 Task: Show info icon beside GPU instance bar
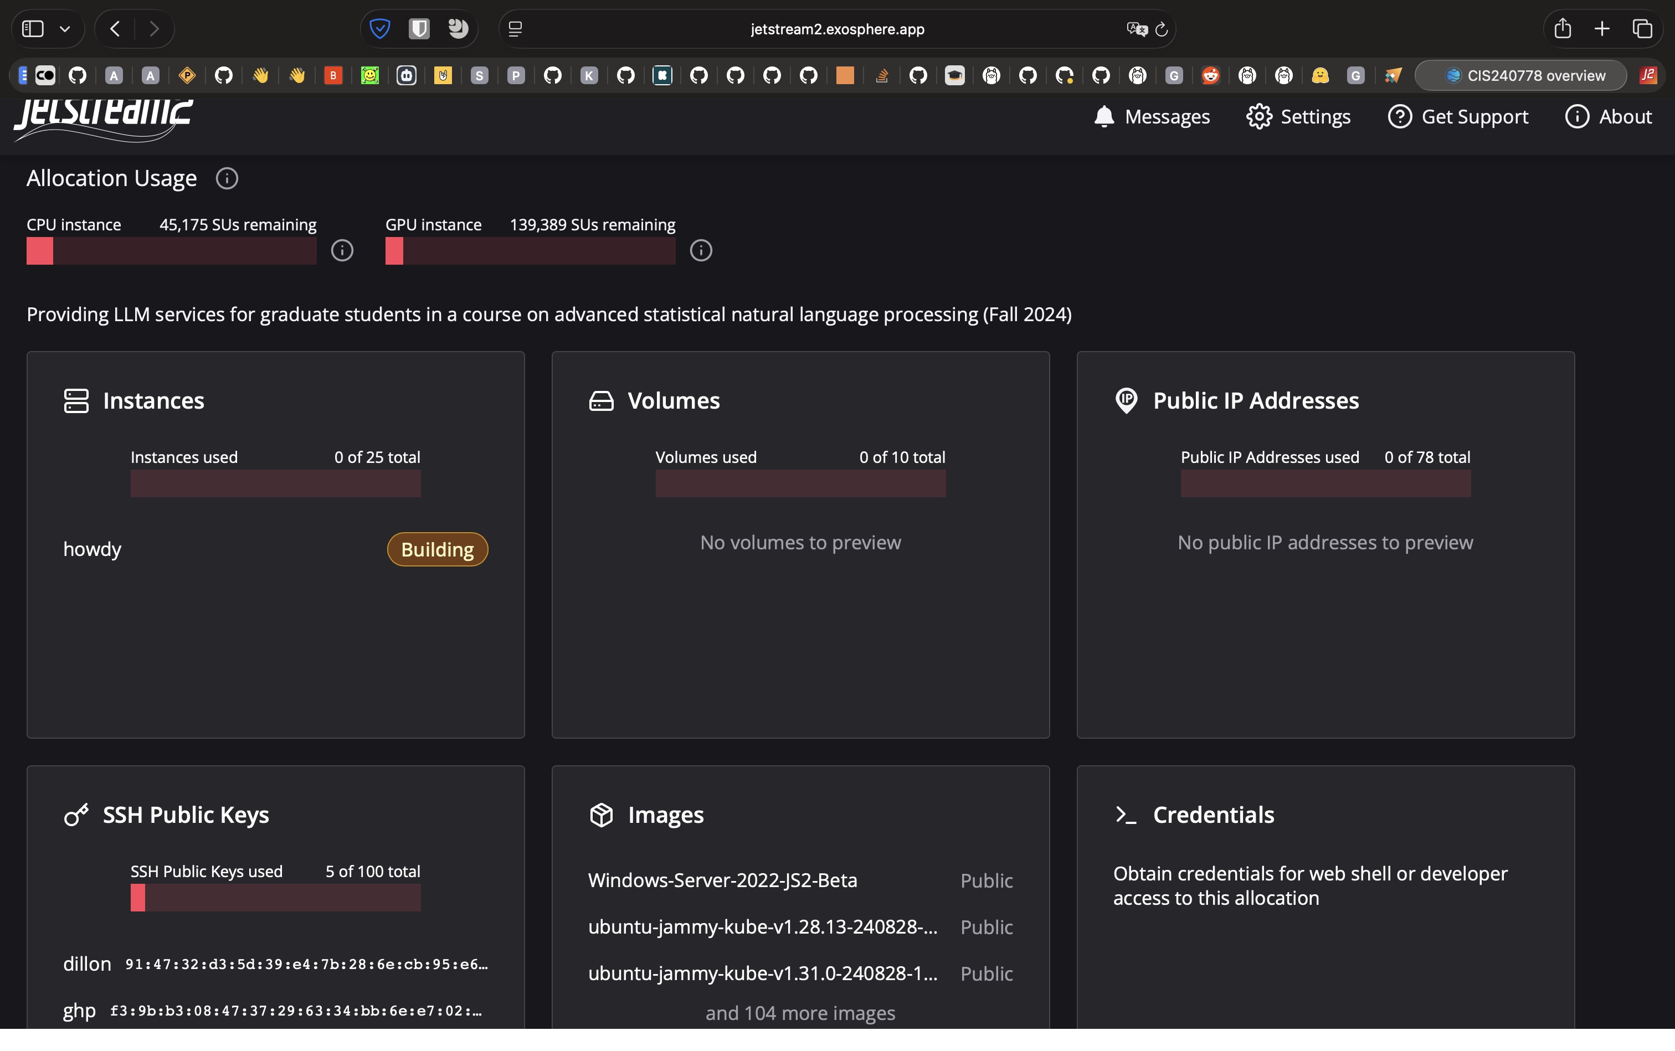(701, 250)
